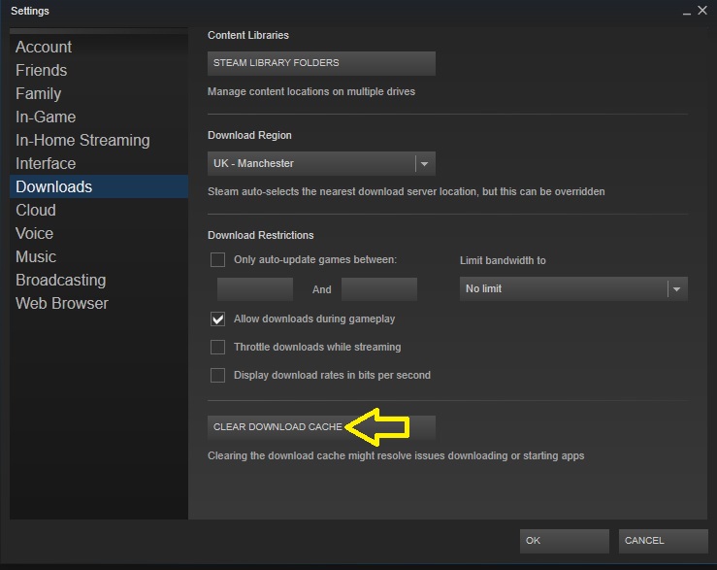Click the Download Restrictions heading text
The image size is (717, 570).
261,235
